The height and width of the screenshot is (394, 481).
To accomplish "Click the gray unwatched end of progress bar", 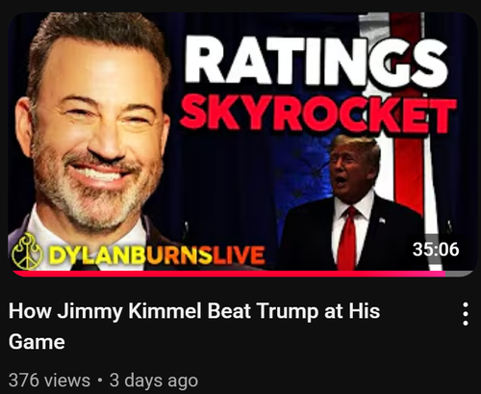I will click(459, 274).
